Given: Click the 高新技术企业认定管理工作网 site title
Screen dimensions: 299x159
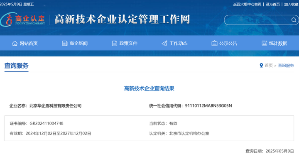Looking at the screenshot, I should click(x=122, y=20).
